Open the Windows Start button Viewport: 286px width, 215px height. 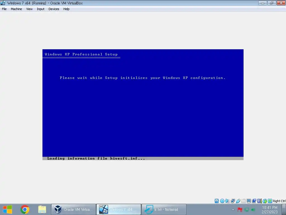coord(8,209)
